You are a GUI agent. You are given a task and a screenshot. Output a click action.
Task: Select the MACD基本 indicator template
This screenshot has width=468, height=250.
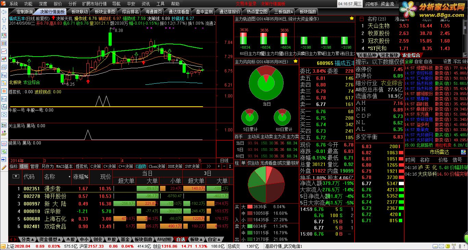[x=64, y=166]
